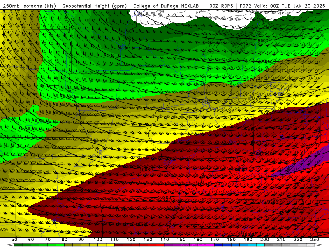329x247 pixels.
Task: Click the darkest red swatch in the color bar
Action: 118,245
